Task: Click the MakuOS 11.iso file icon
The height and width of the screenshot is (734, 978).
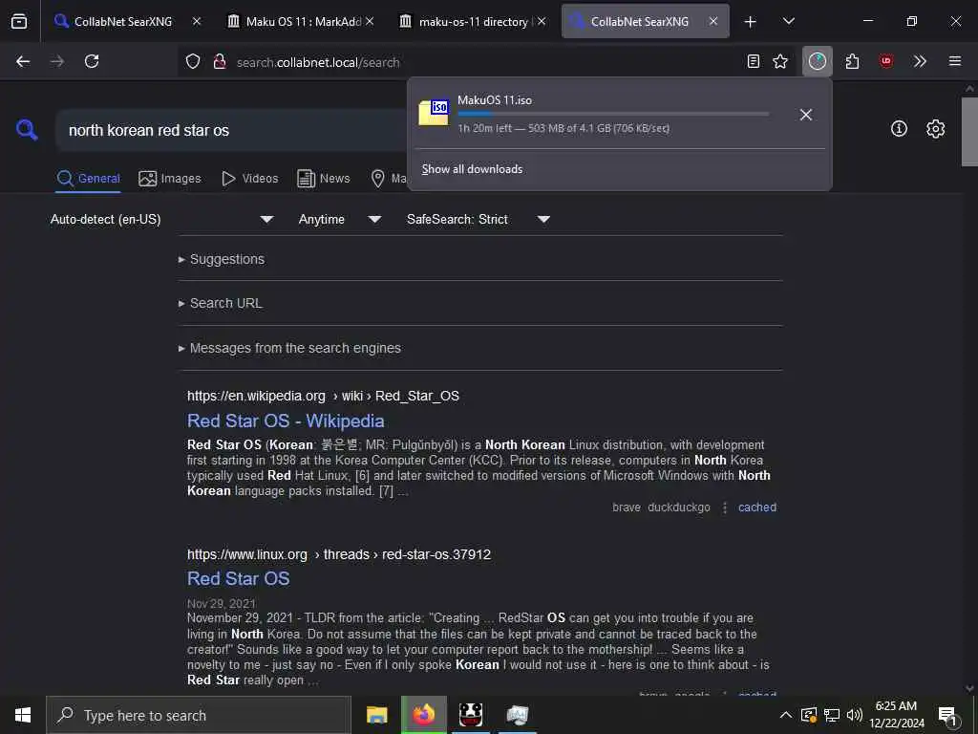Action: click(434, 113)
